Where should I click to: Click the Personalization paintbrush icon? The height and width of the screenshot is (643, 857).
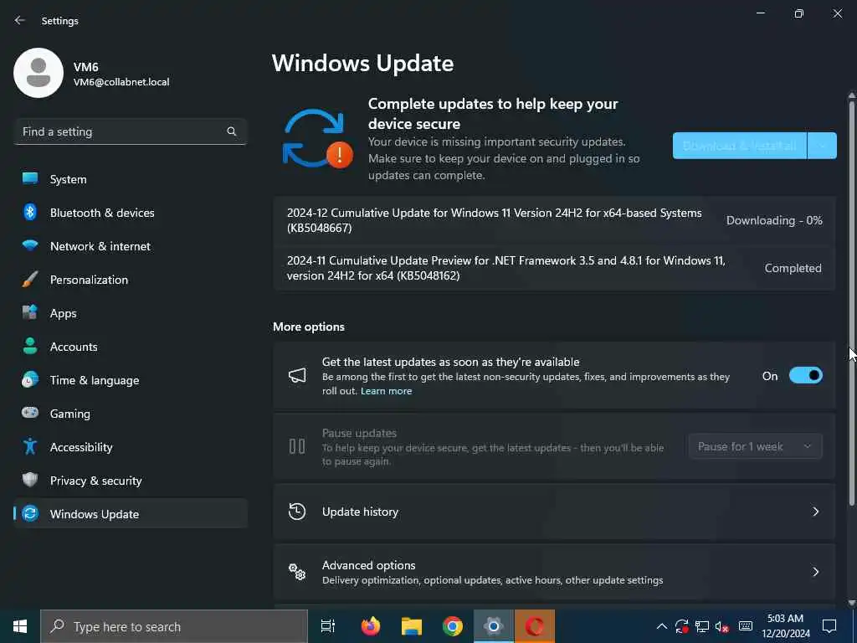pos(30,280)
